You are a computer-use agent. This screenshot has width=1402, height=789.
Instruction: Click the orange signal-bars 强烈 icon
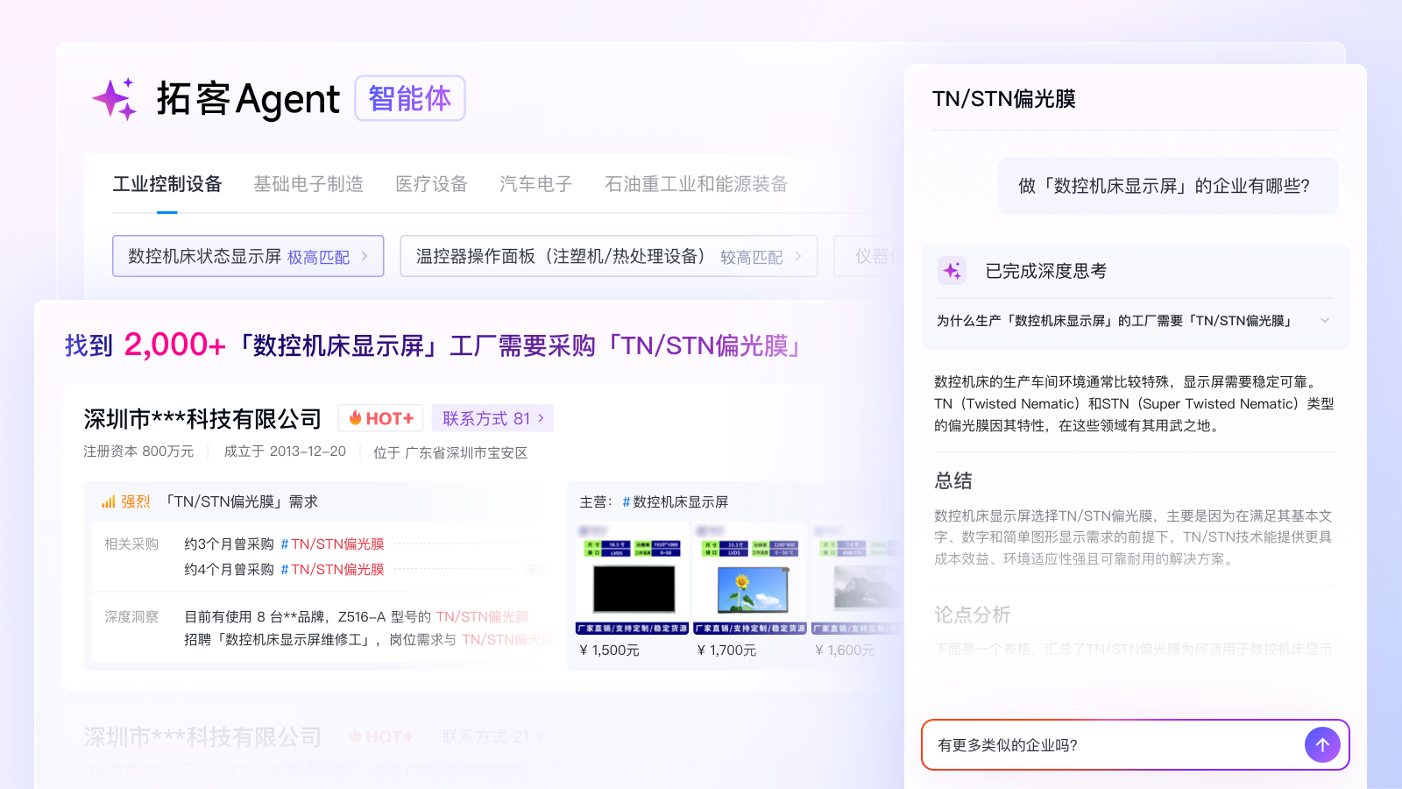click(109, 502)
